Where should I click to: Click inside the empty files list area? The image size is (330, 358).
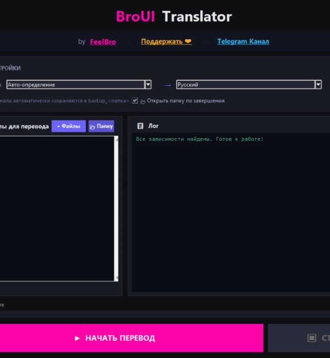[x=57, y=209]
